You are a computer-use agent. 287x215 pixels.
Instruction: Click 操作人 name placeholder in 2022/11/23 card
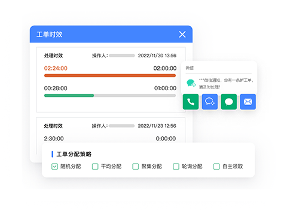click(121, 126)
